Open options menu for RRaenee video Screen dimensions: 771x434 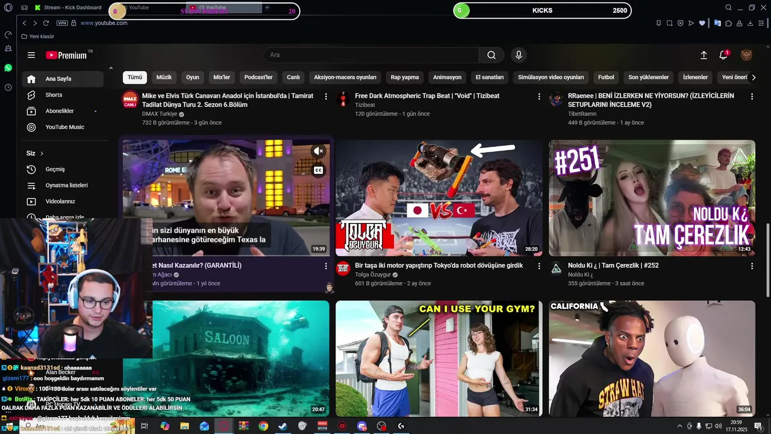[x=752, y=96]
